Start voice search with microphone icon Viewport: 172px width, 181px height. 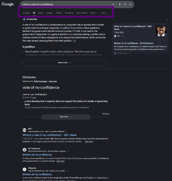coord(119,5)
